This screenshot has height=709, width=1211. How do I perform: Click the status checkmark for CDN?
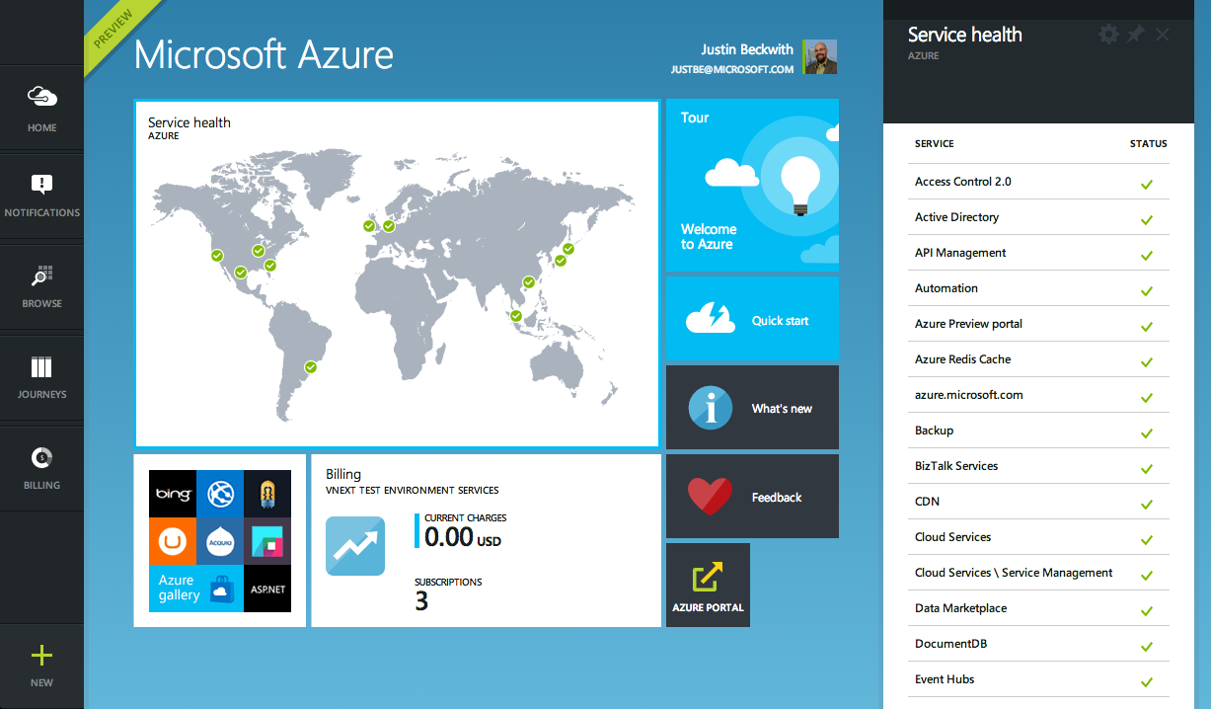point(1147,505)
